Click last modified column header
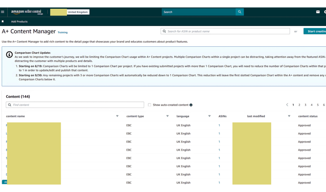Screen dimensions: 326x192 (x=256, y=116)
